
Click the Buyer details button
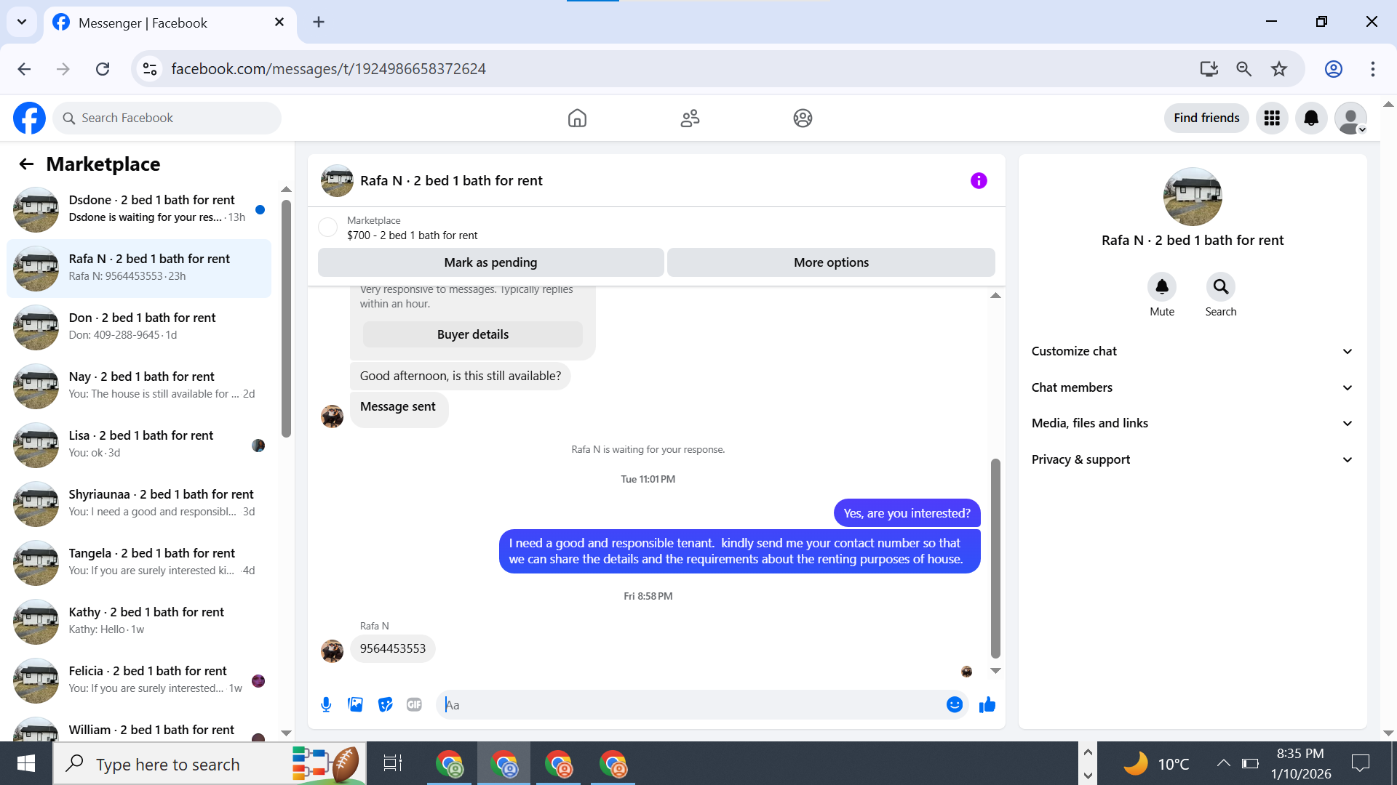tap(473, 334)
